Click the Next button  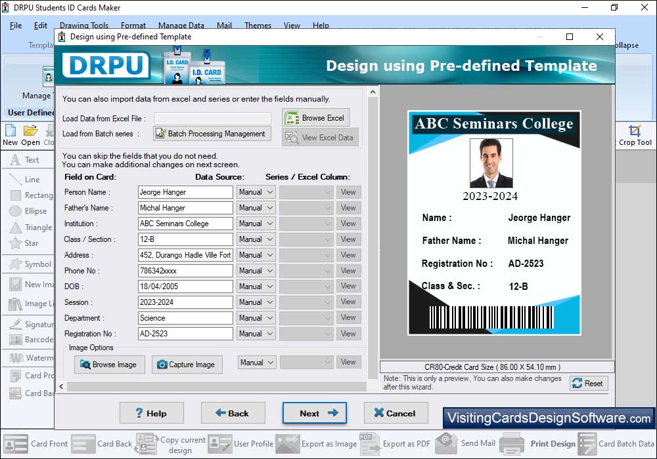pos(314,413)
